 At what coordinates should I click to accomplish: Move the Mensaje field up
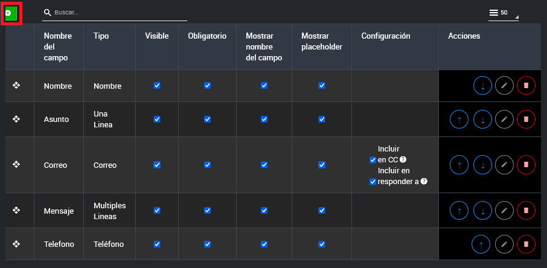(x=459, y=211)
